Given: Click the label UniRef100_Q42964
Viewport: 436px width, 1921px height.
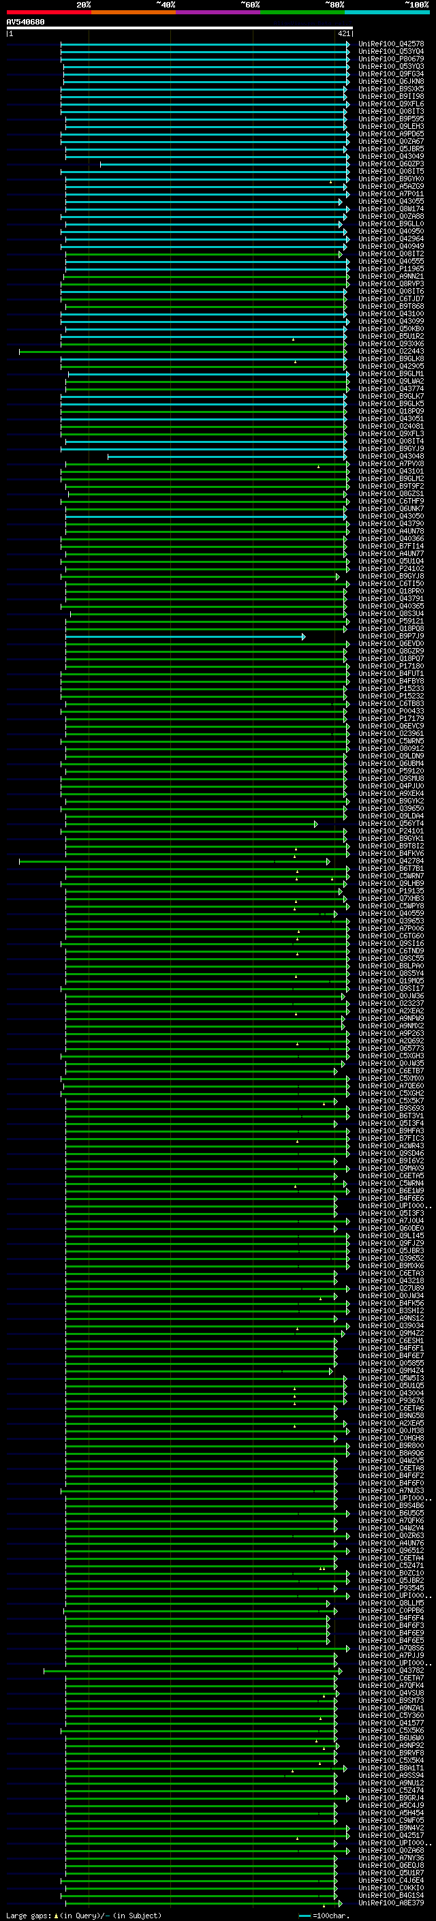Looking at the screenshot, I should coord(391,239).
